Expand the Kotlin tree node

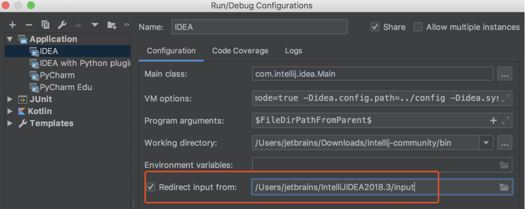point(10,111)
